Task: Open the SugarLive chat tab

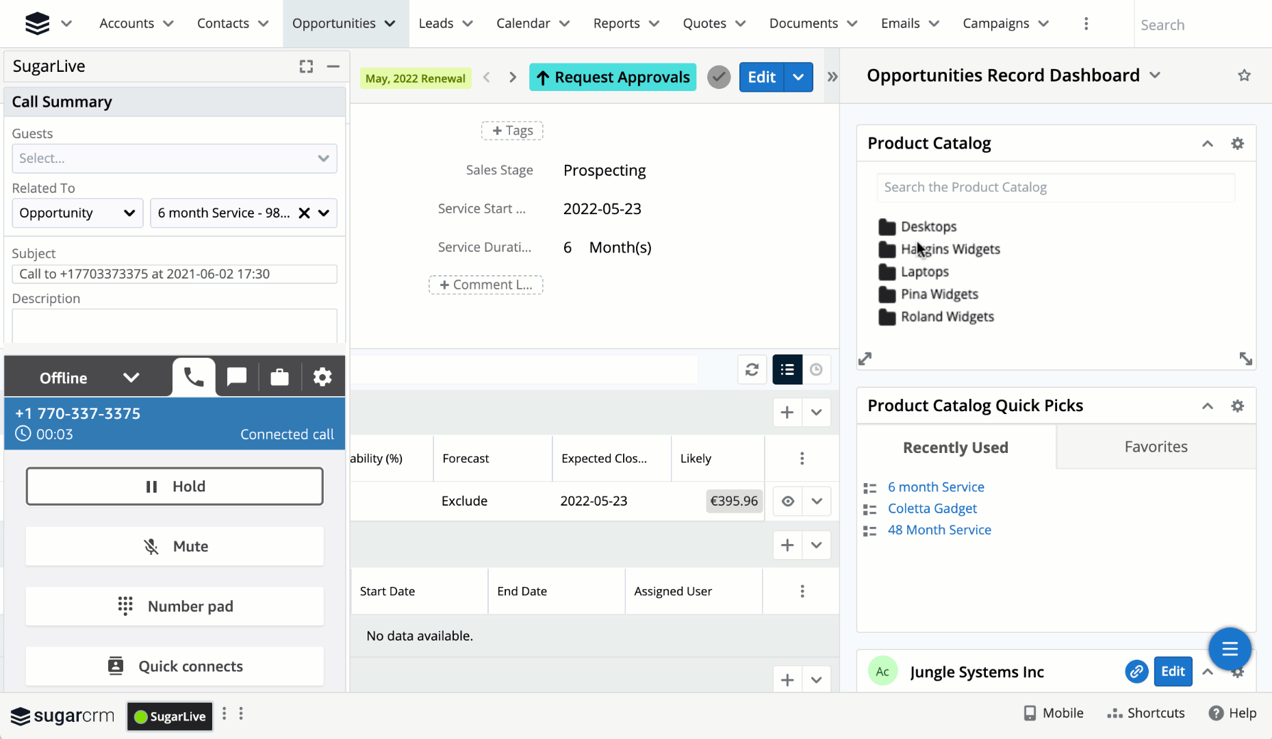Action: point(237,377)
